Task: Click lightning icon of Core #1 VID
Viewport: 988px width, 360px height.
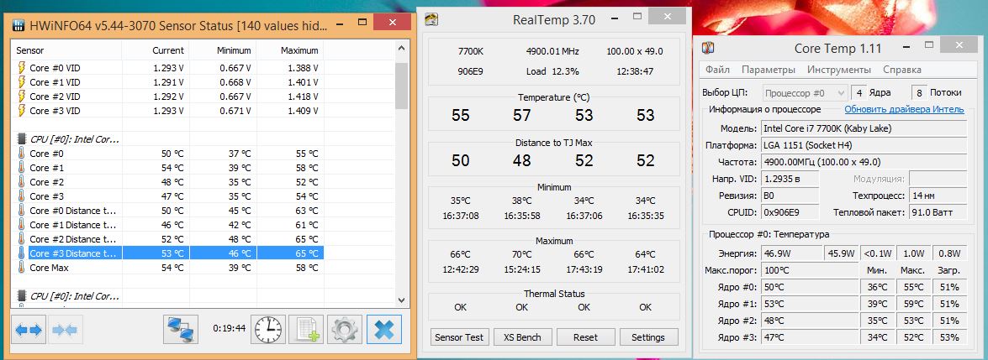Action: (22, 82)
